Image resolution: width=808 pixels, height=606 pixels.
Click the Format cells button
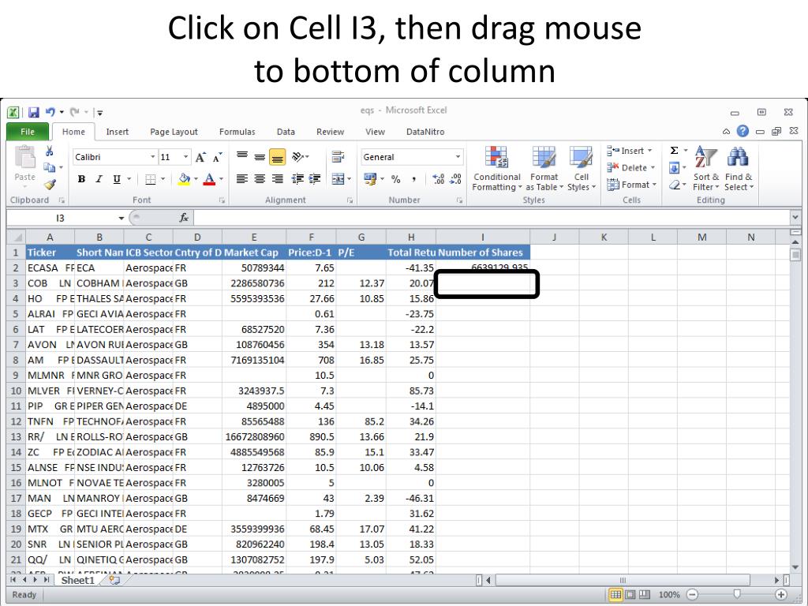pyautogui.click(x=632, y=185)
